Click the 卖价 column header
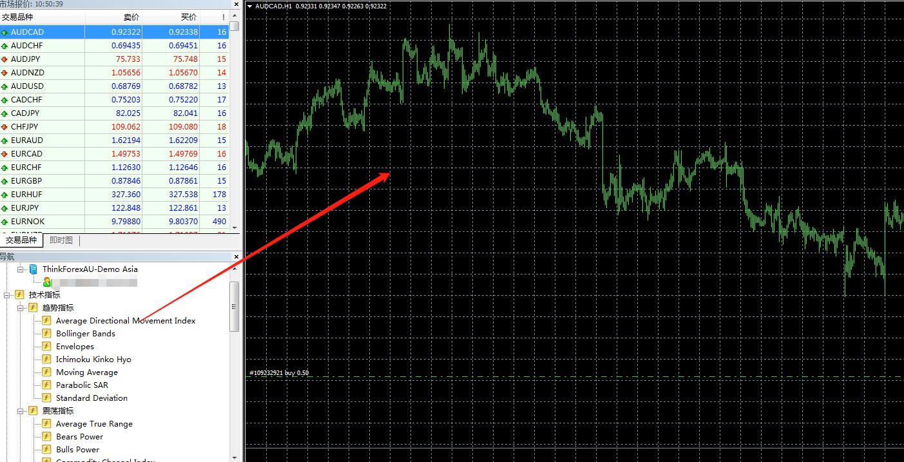 [131, 17]
